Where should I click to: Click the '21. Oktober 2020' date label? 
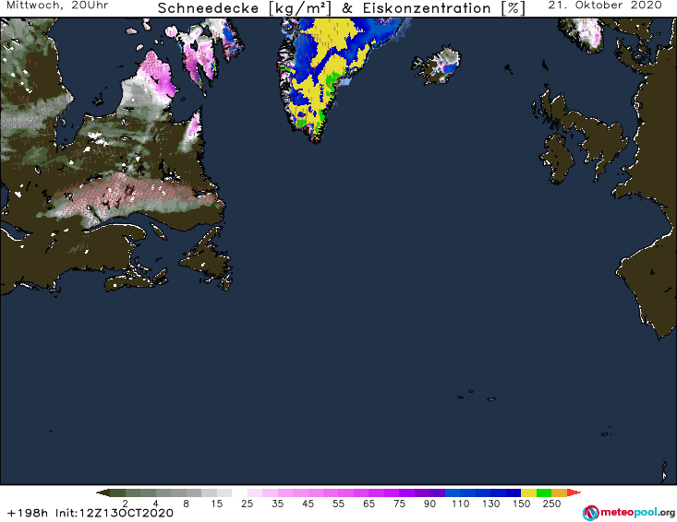tap(605, 6)
